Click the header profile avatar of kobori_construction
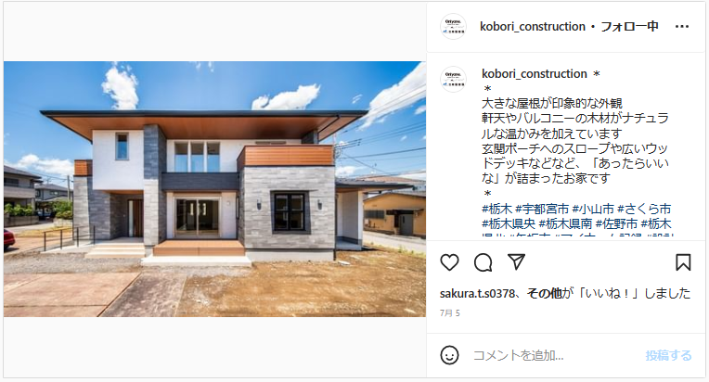This screenshot has height=382, width=709. pos(453,27)
